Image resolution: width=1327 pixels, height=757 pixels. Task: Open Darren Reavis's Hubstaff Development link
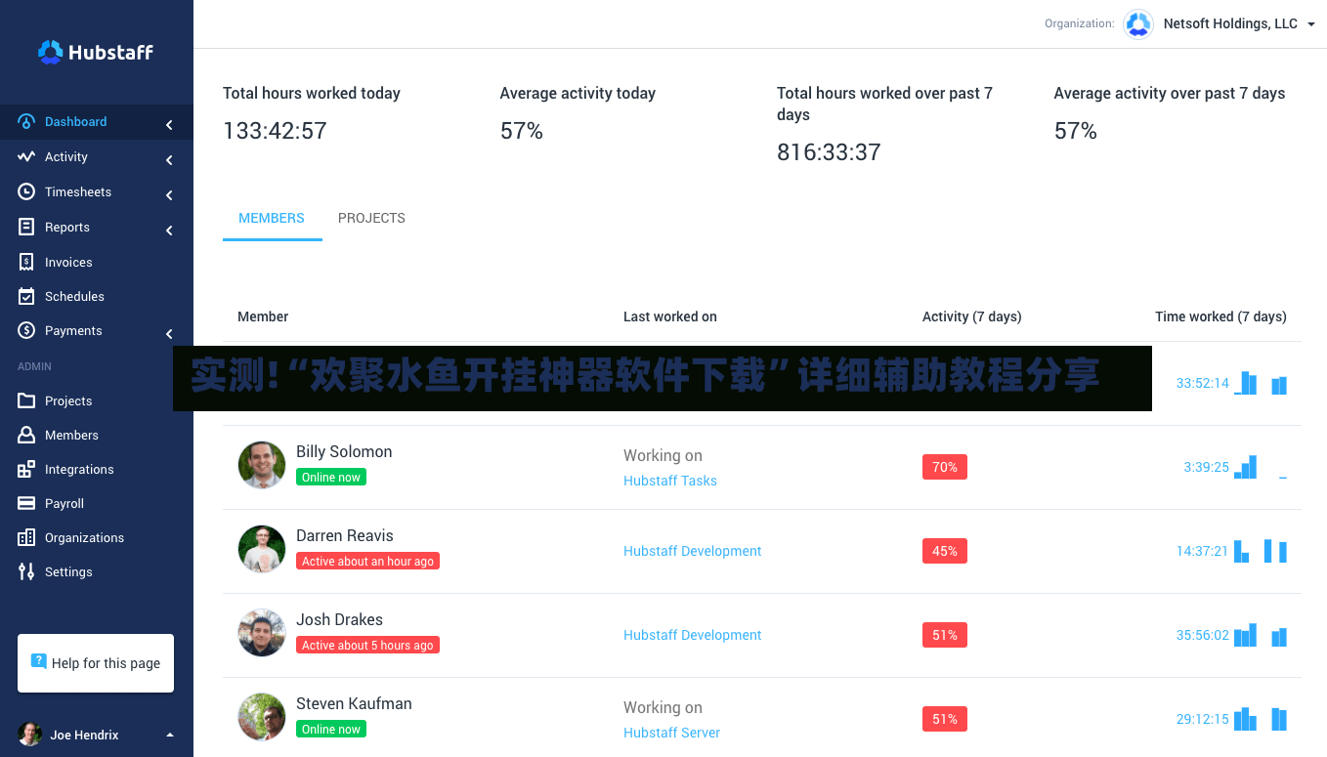(693, 551)
